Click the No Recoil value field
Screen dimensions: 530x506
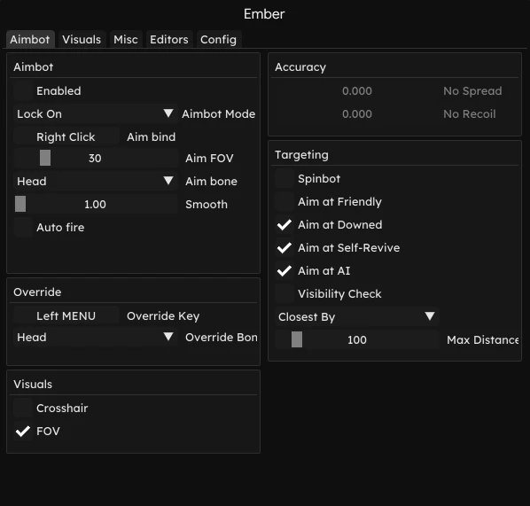click(x=357, y=114)
